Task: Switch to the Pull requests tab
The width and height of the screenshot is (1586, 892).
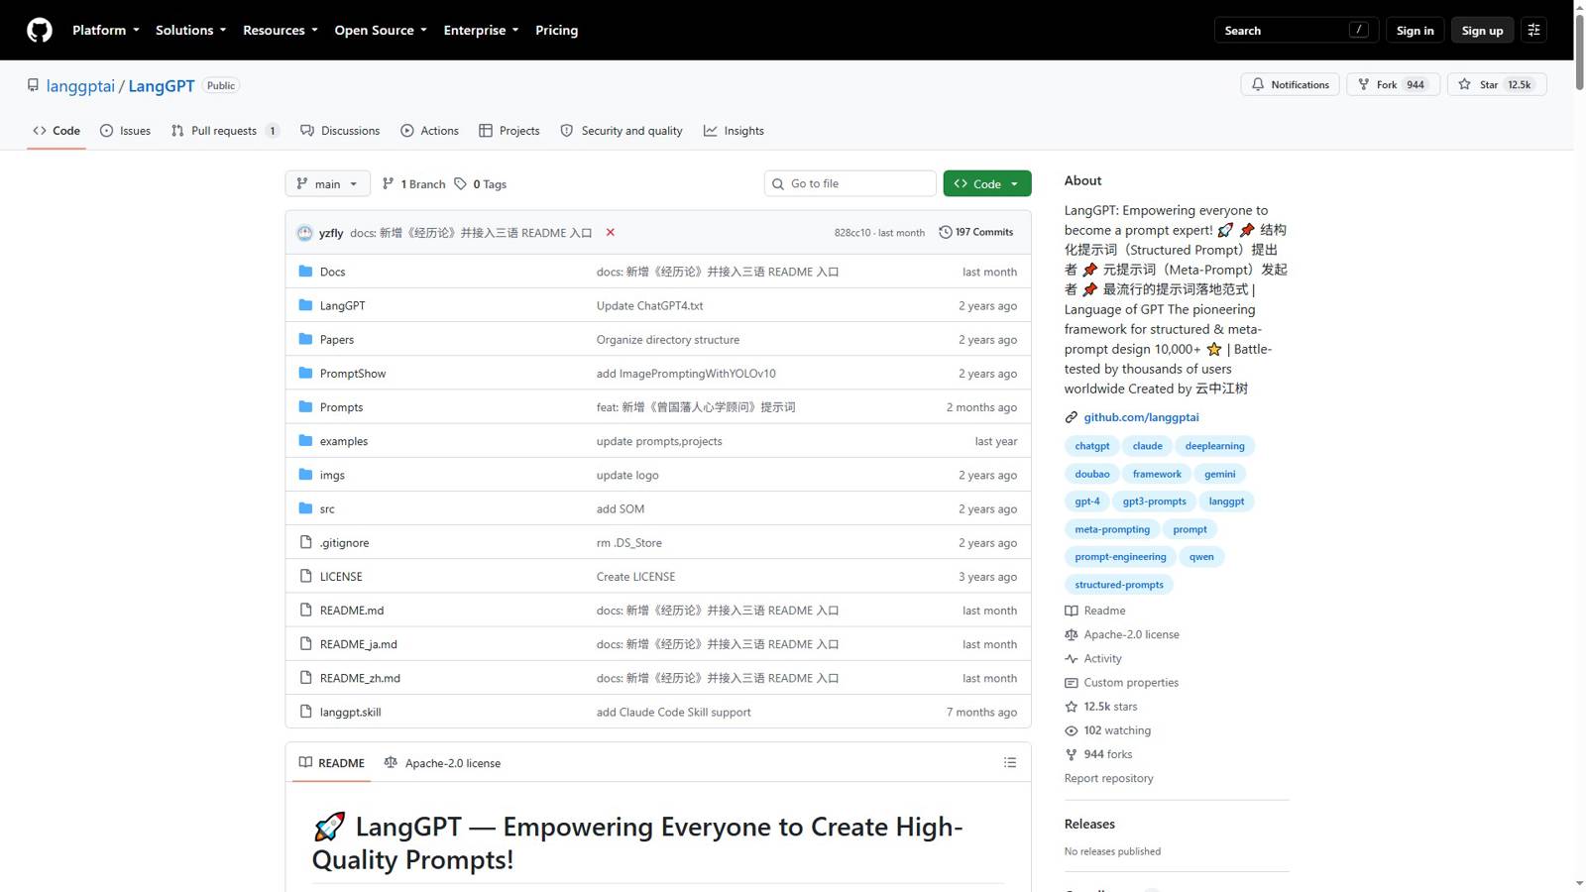Action: [x=225, y=130]
